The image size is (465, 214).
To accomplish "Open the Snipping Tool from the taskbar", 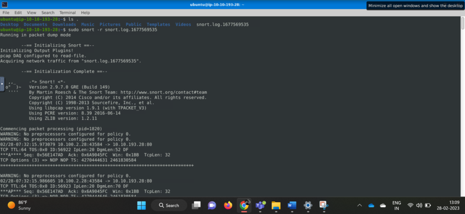I will 323,205.
